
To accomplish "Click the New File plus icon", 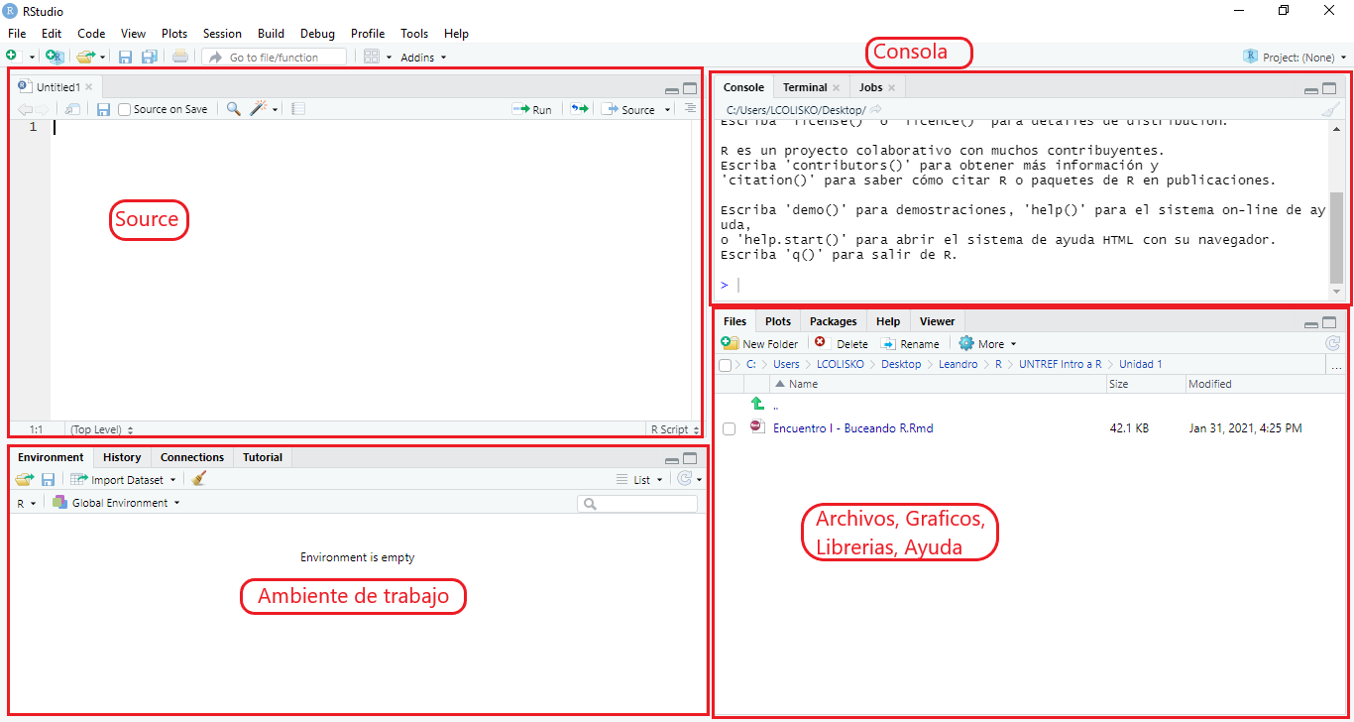I will [x=11, y=57].
